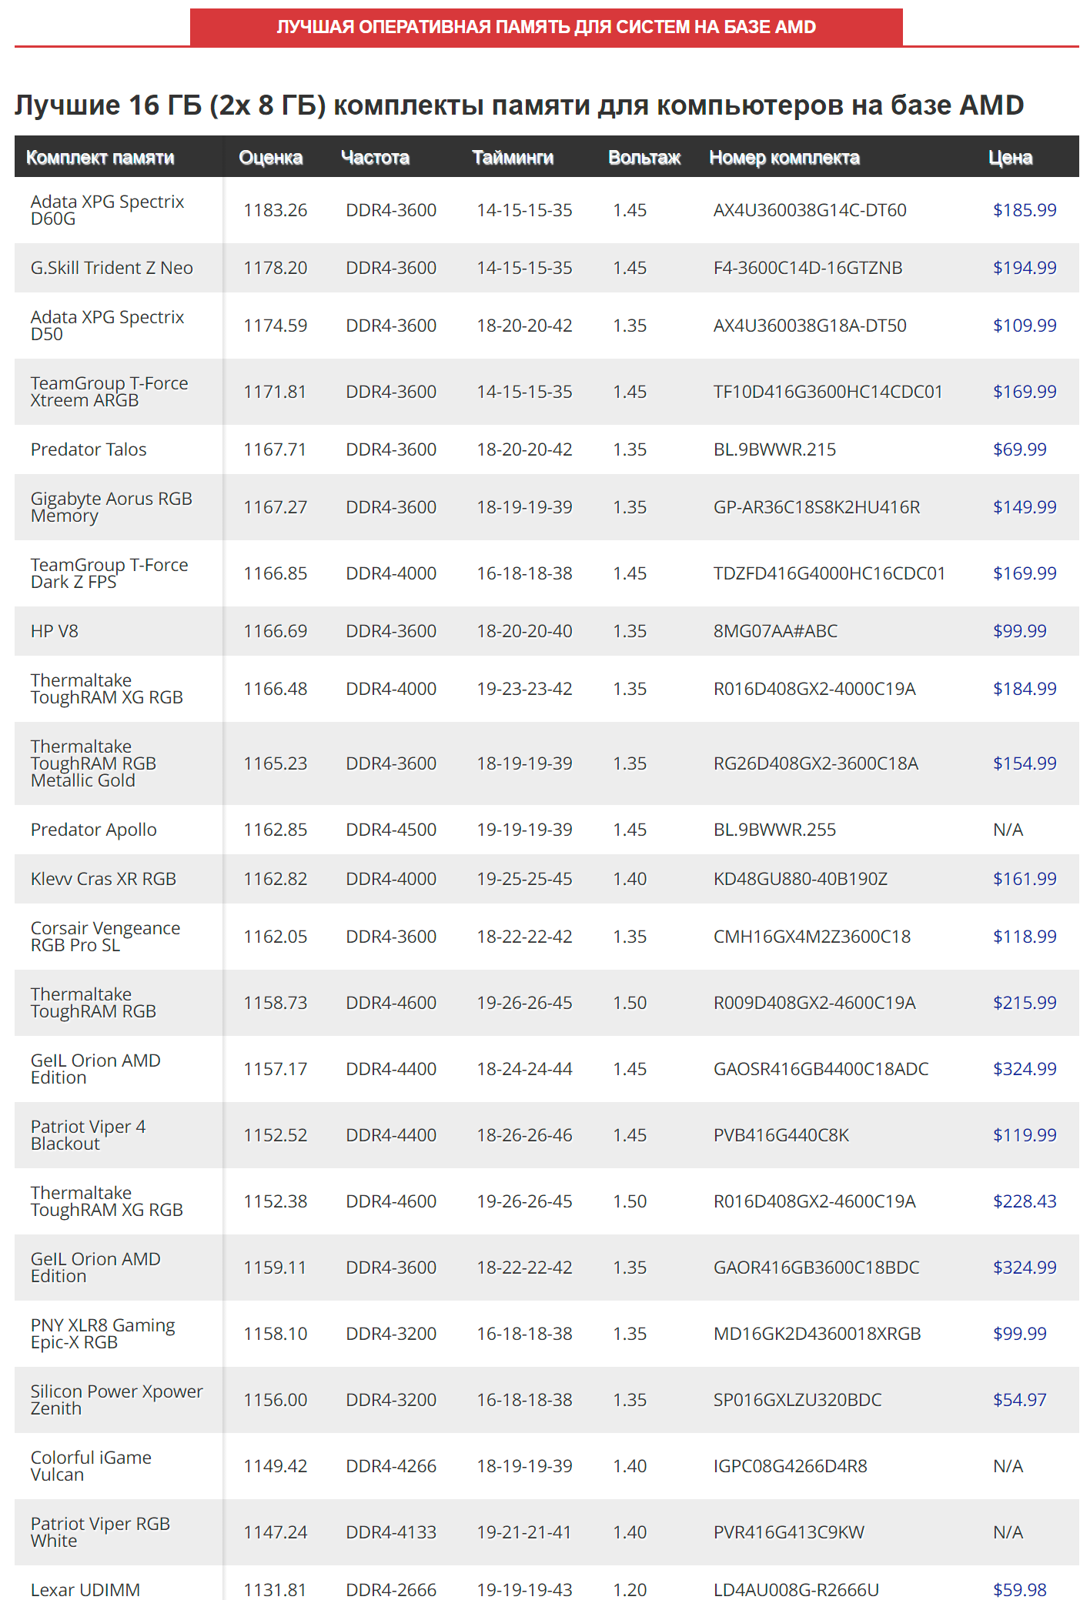Open the $154.99 price link
Image resolution: width=1080 pixels, height=1600 pixels.
point(1024,763)
